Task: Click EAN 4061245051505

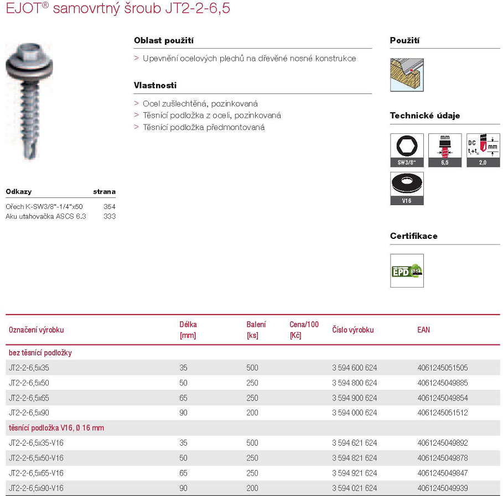Action: (x=443, y=368)
